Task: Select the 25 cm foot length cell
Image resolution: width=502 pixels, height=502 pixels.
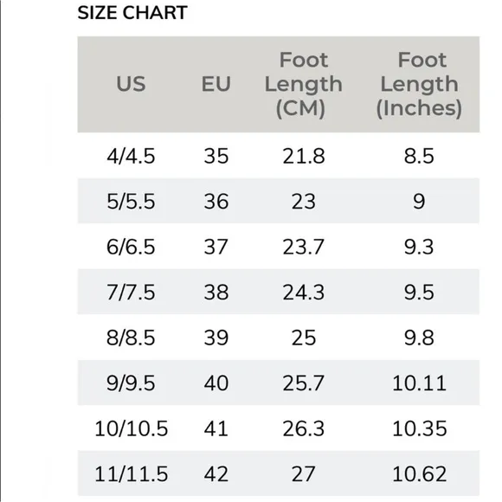Action: click(x=304, y=338)
